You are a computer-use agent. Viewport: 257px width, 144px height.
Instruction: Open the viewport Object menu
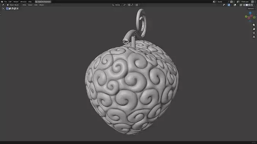pyautogui.click(x=41, y=5)
